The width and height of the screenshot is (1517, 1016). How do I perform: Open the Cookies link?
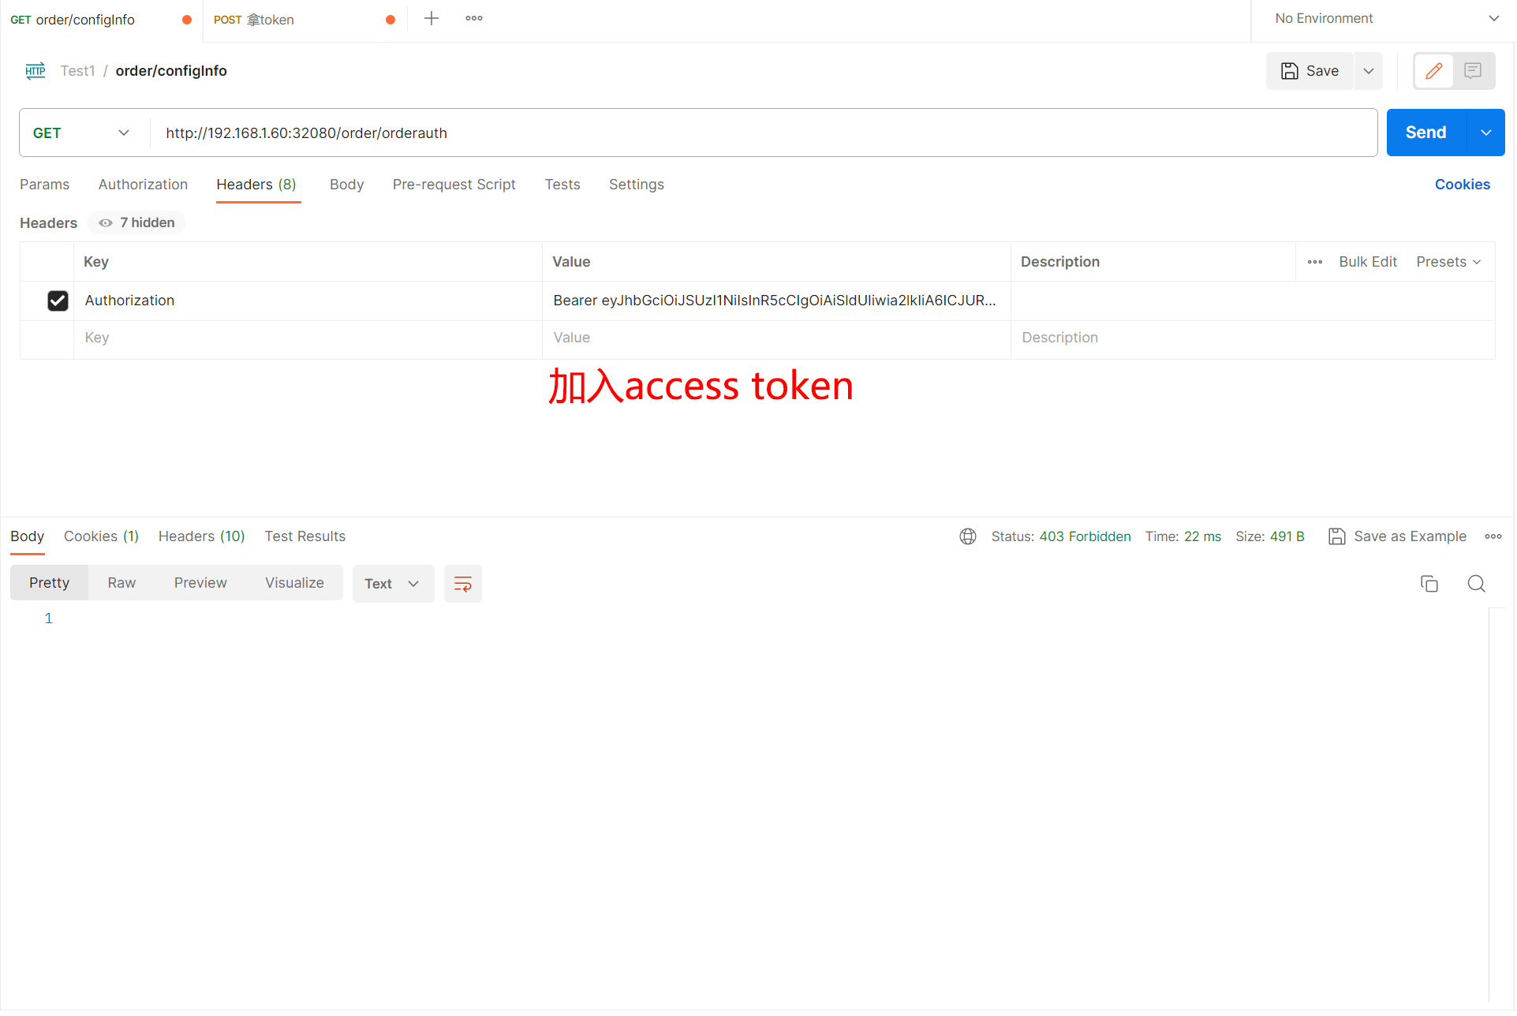coord(1463,185)
